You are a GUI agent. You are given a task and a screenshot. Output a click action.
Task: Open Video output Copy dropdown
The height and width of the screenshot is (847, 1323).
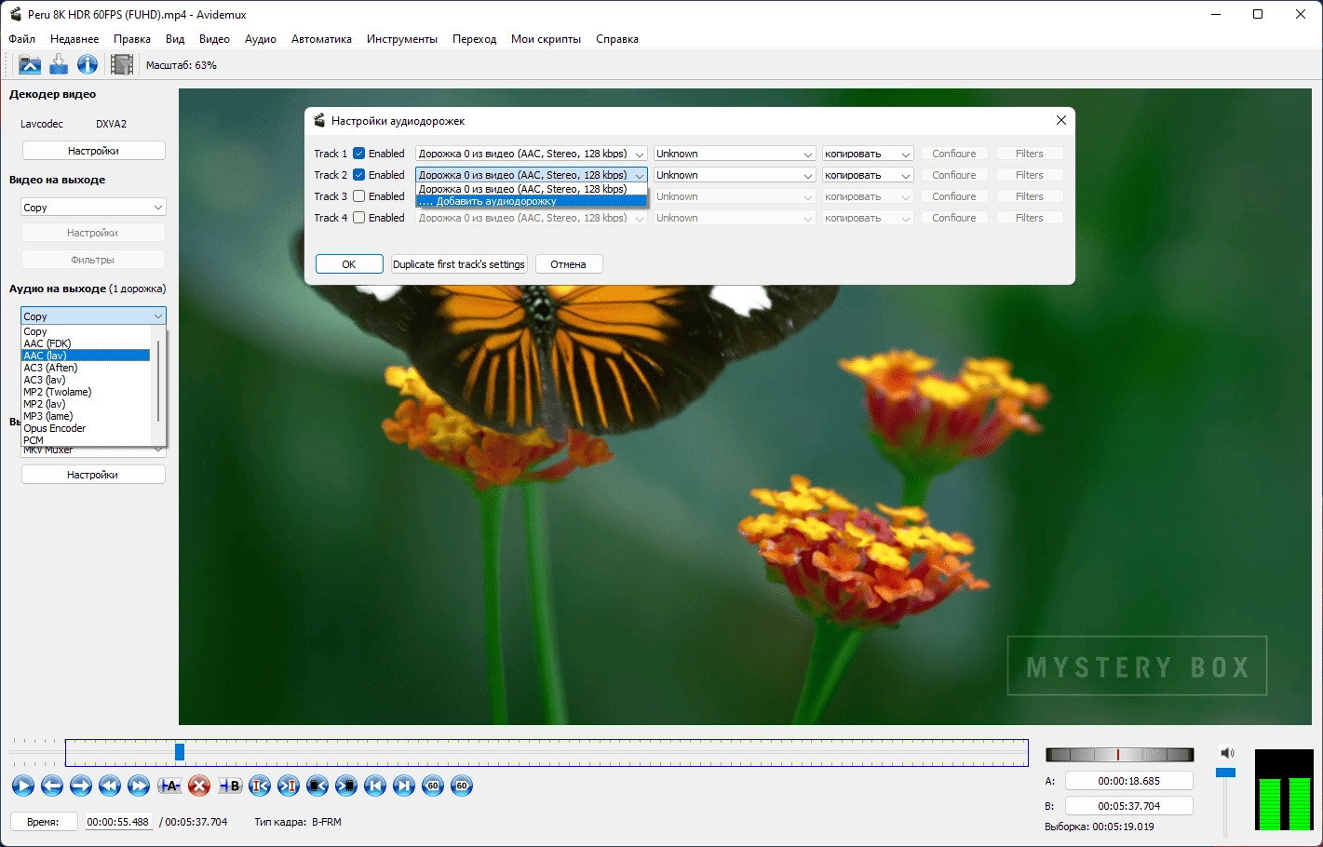[x=93, y=208]
